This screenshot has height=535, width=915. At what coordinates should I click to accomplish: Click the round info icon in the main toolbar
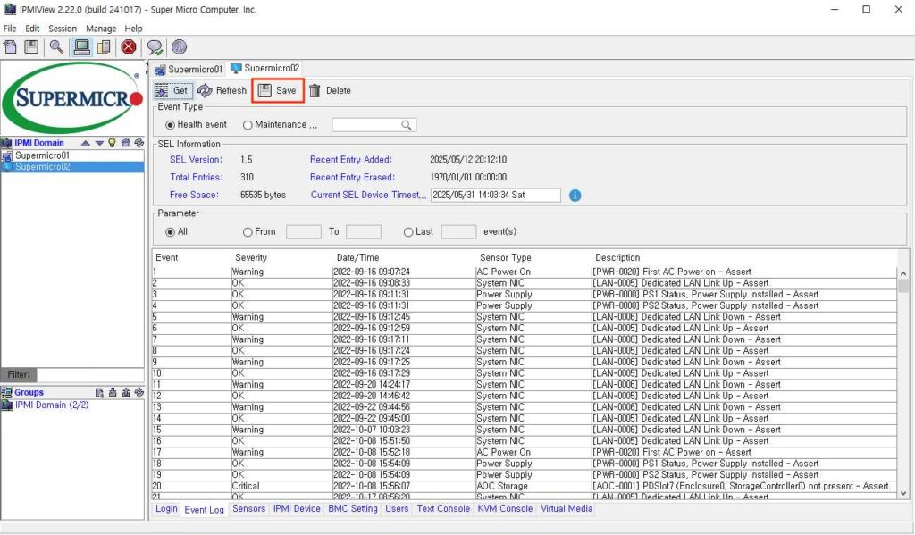click(179, 46)
